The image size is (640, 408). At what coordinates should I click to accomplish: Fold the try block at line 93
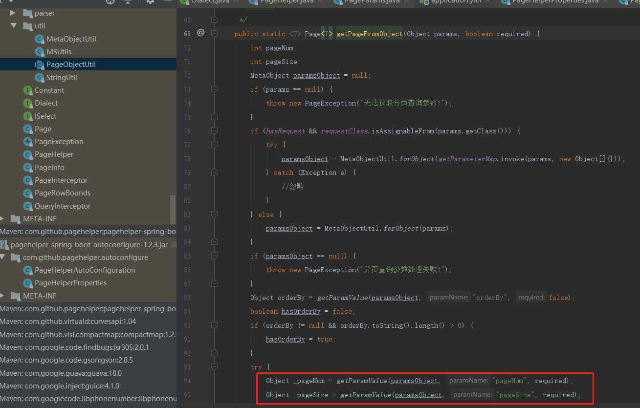tap(214, 367)
